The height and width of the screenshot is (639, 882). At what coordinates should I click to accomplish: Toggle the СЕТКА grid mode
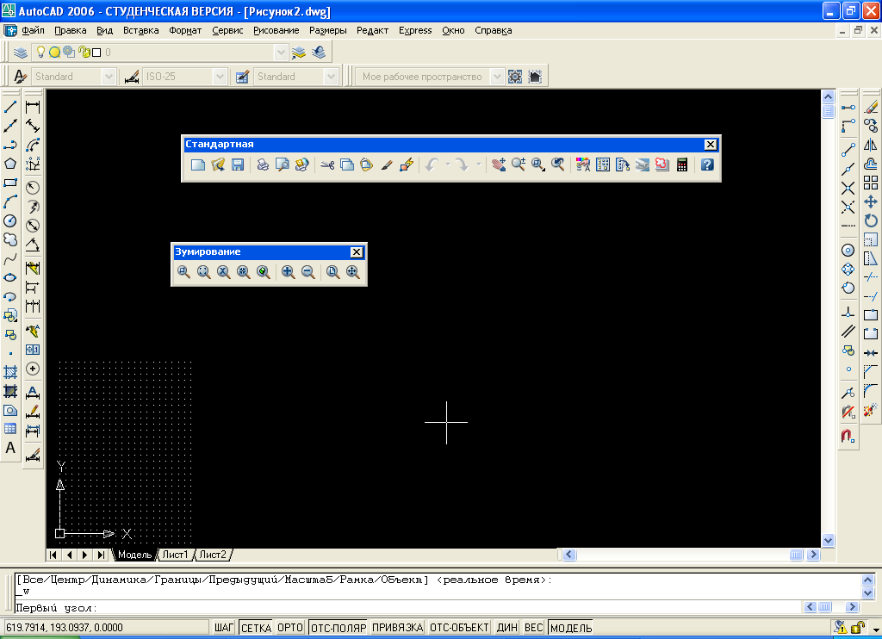256,628
